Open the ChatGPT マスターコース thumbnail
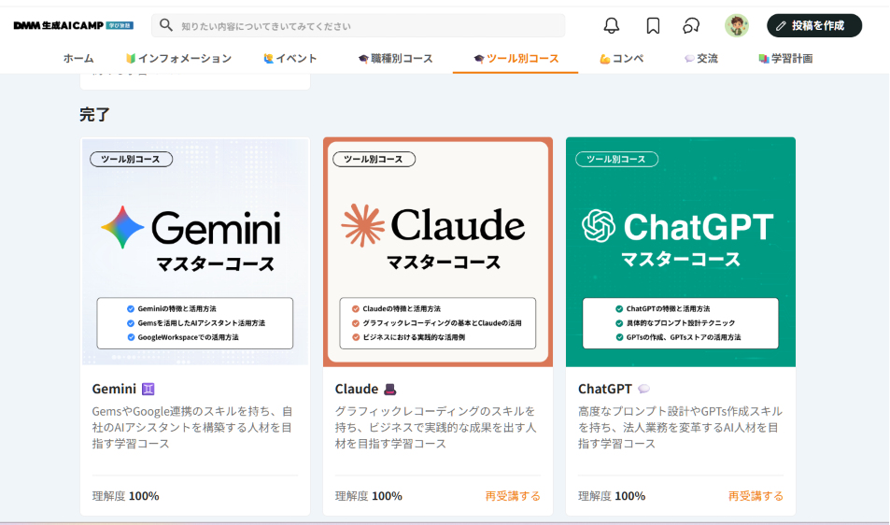 click(x=681, y=251)
